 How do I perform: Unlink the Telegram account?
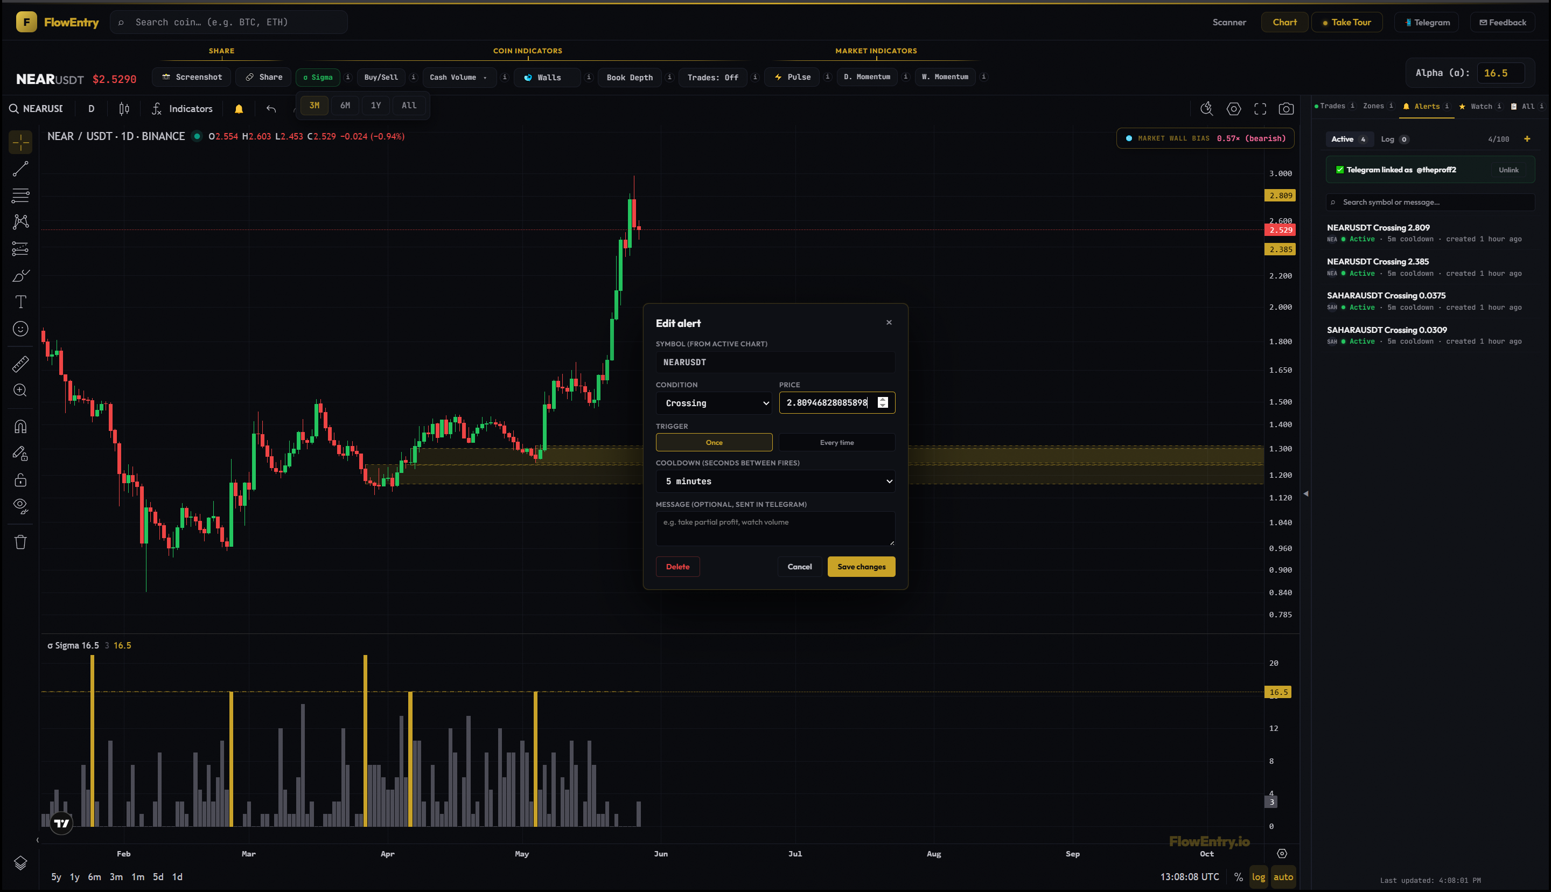point(1508,170)
